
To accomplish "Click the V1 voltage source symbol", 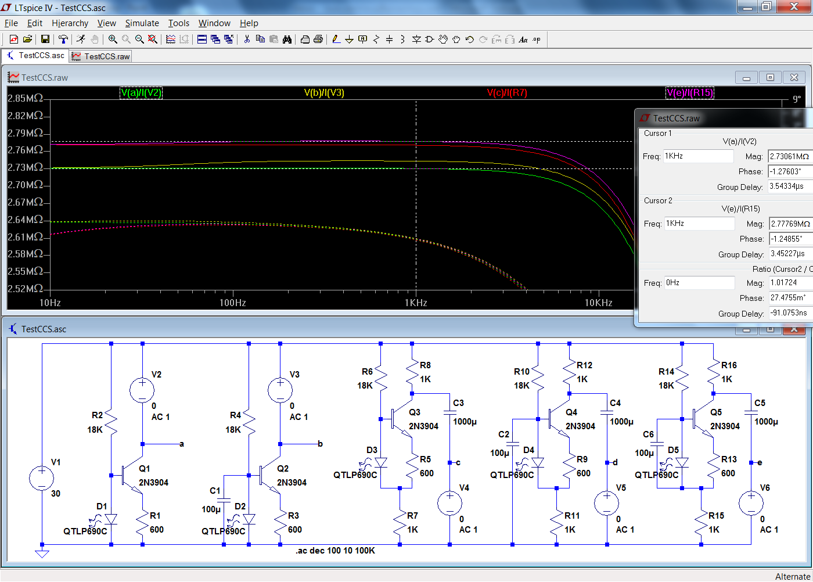I will tap(42, 479).
